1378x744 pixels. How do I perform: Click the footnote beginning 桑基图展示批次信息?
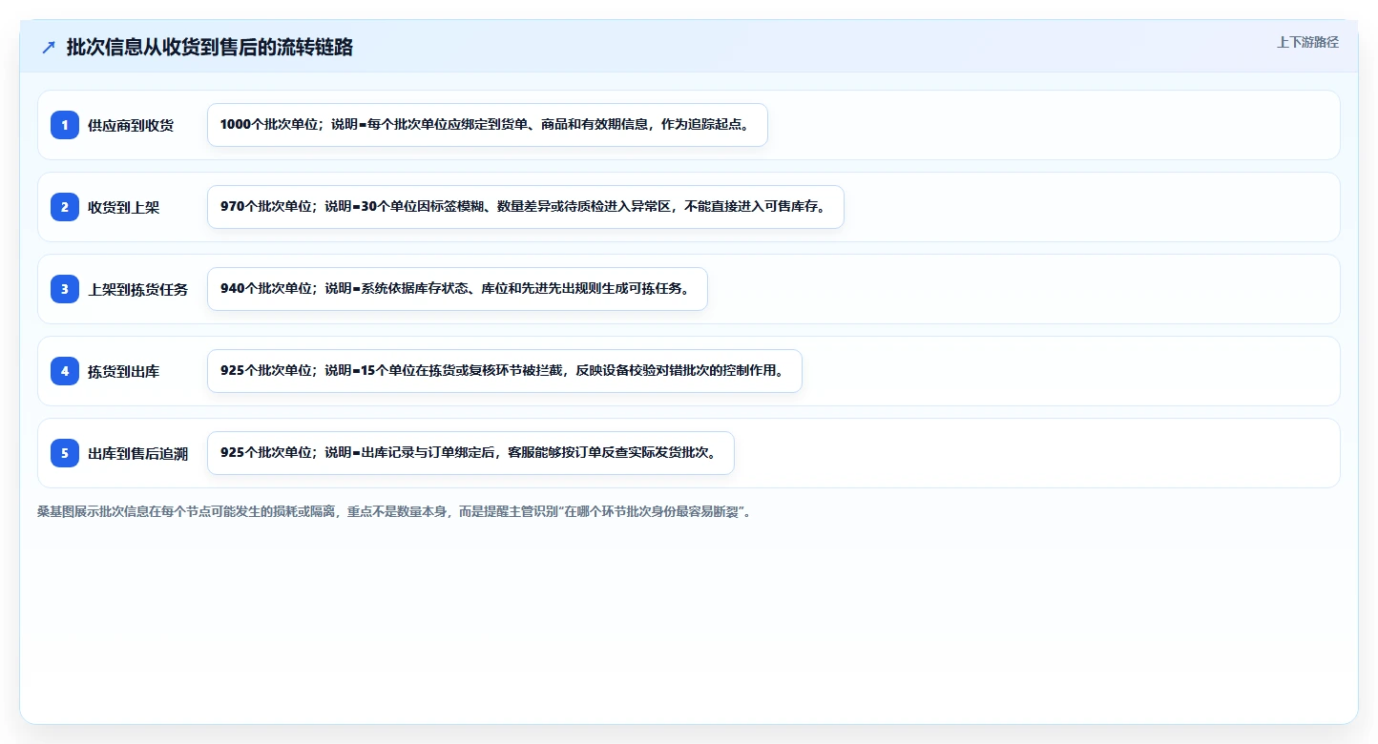[x=394, y=511]
